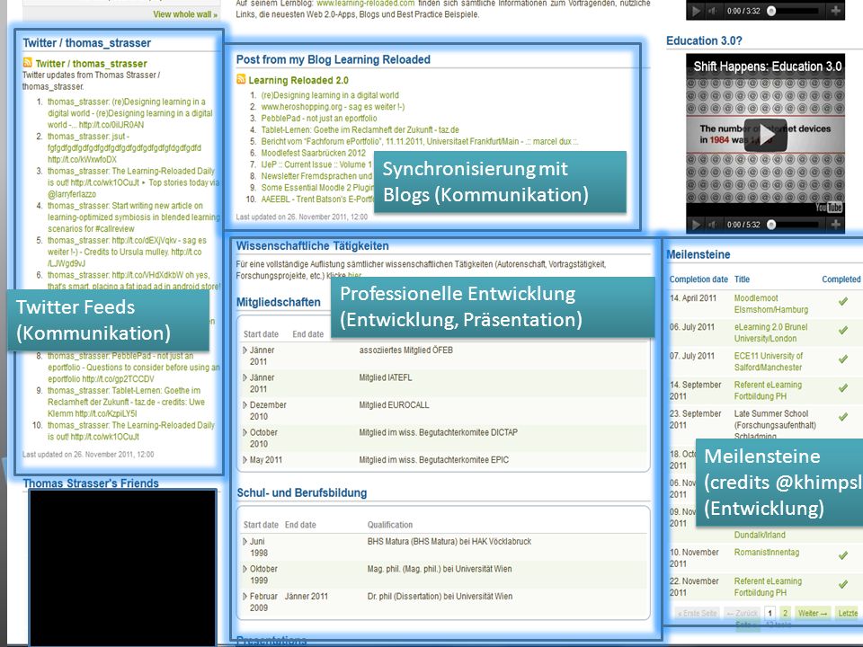The image size is (863, 647).
Task: Click the Zurück pagination button
Action: click(x=741, y=612)
